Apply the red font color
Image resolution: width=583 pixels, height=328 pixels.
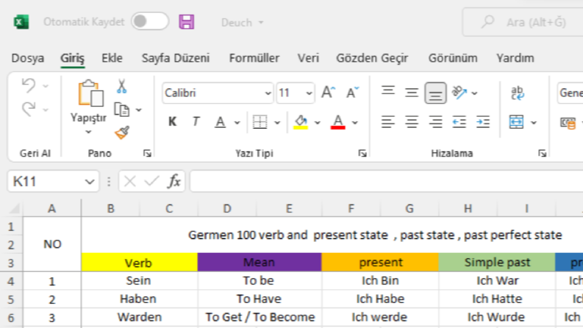click(x=337, y=122)
